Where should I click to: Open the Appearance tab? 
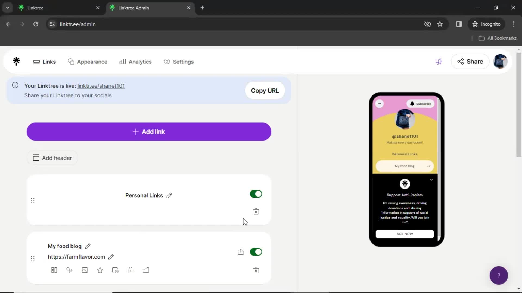[88, 62]
